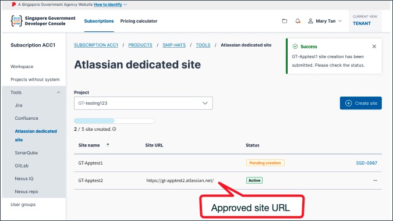Viewport: 393px width, 221px height.
Task: Open Confluence under Tools
Action: pos(26,118)
